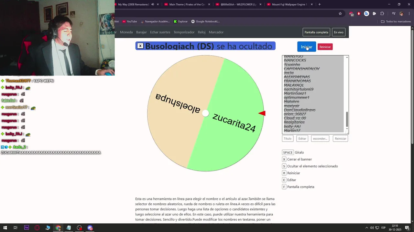Bookmark this page with the star icon
The image size is (414, 232).
tap(340, 14)
